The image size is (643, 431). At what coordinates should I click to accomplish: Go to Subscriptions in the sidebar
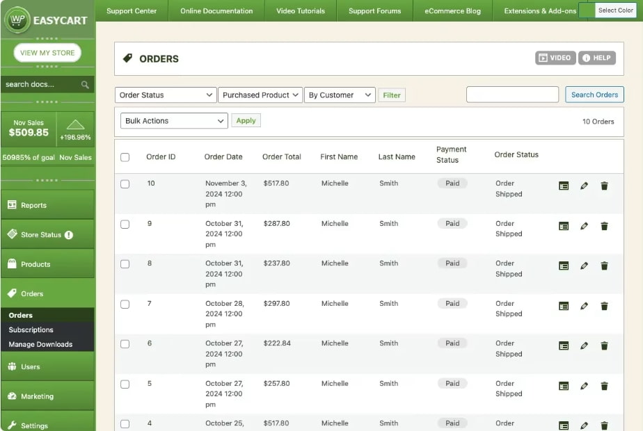coord(31,330)
